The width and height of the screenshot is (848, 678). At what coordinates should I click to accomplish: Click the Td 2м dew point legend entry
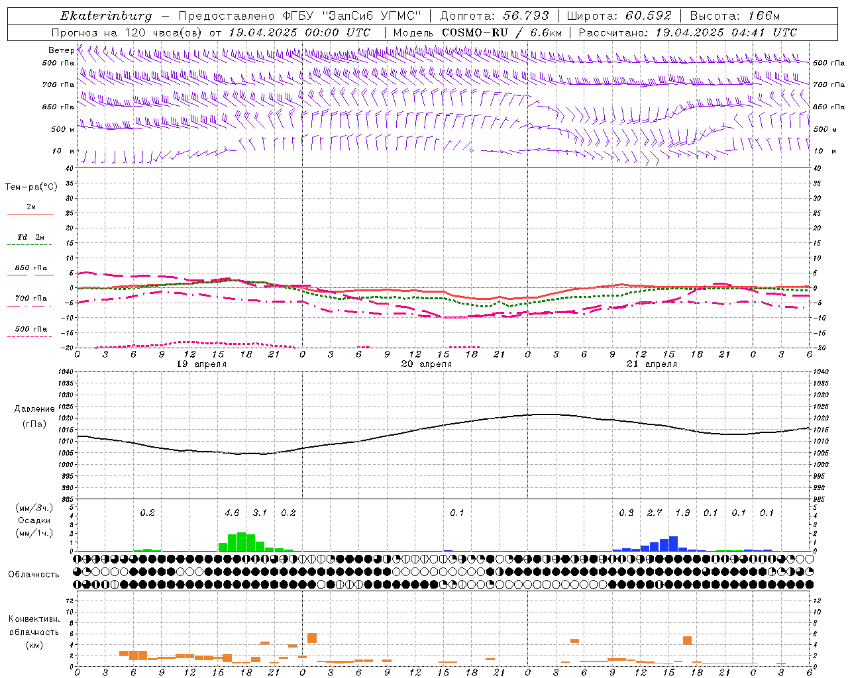pyautogui.click(x=30, y=237)
